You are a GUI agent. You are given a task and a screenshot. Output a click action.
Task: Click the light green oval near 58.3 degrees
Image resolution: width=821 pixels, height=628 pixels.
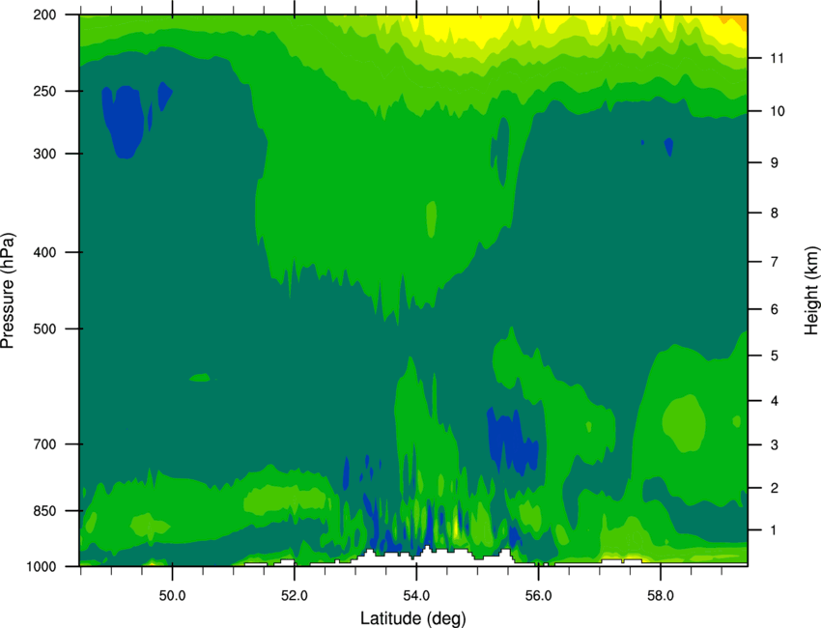tap(685, 423)
